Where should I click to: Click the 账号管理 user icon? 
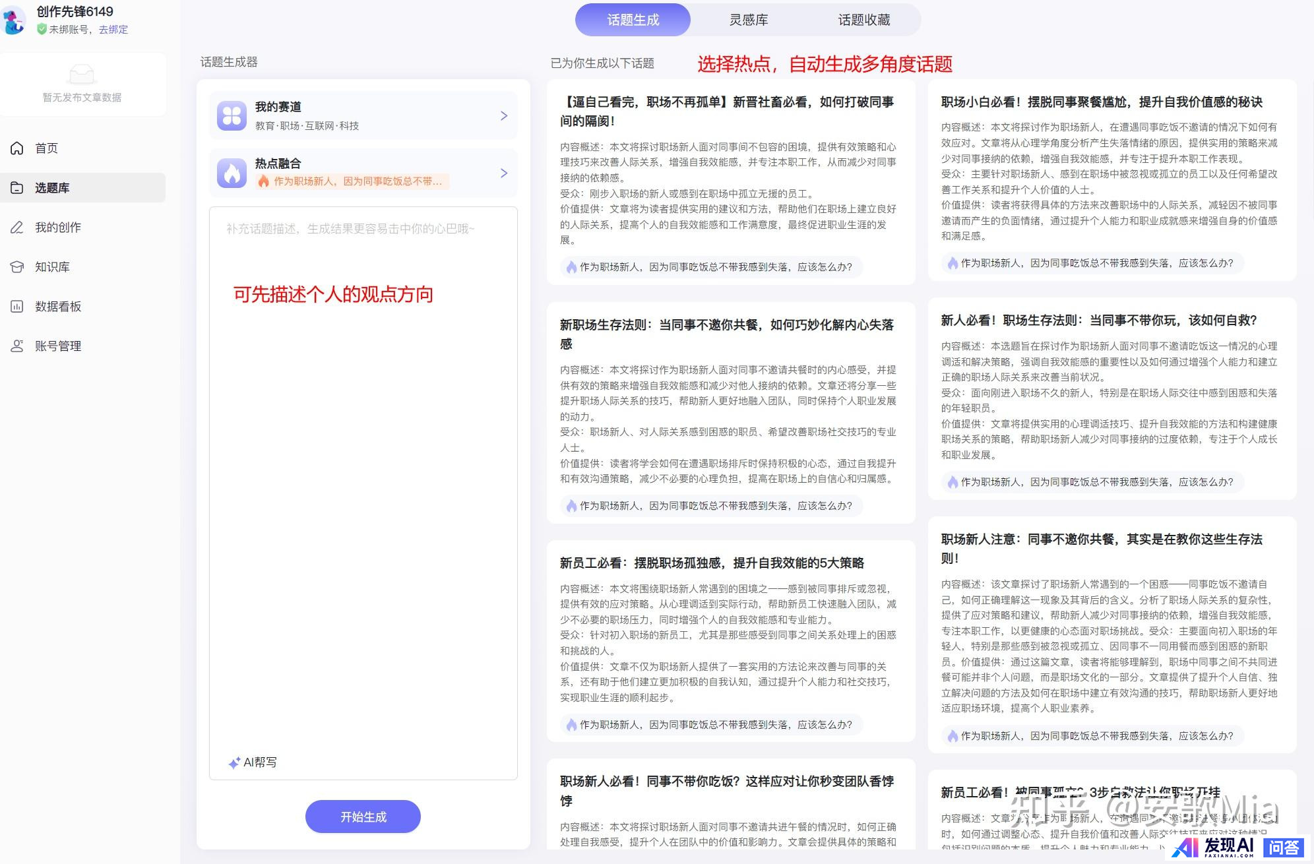[17, 346]
